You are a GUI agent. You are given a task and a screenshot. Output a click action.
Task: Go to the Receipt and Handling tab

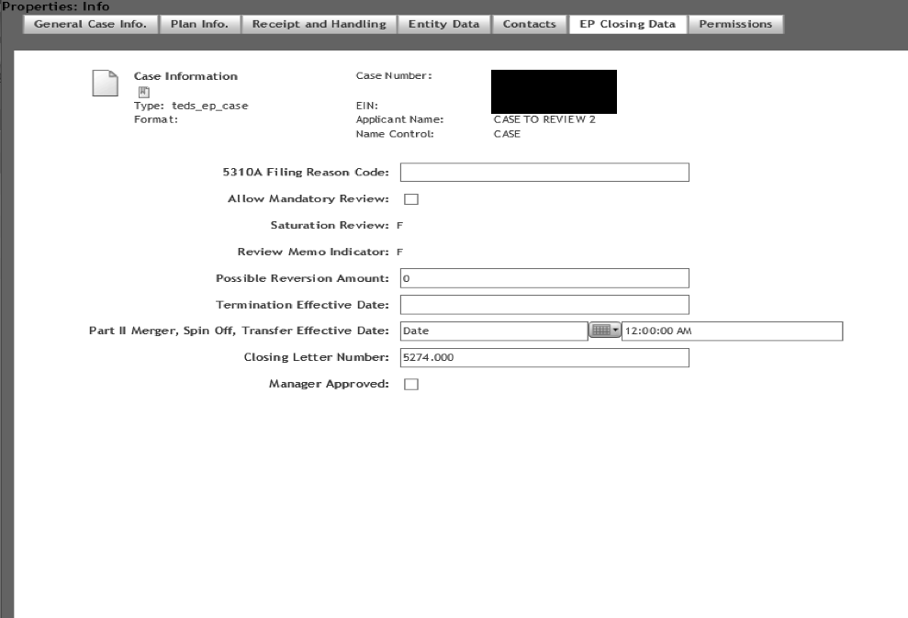(319, 25)
